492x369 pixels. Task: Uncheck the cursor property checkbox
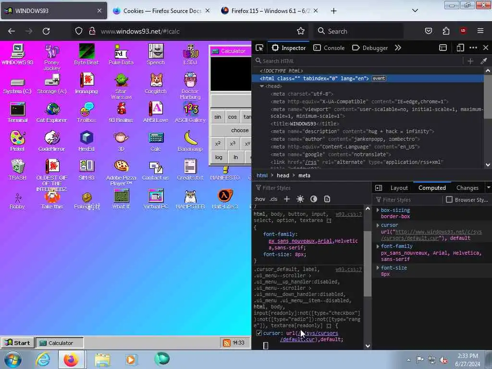pyautogui.click(x=259, y=333)
